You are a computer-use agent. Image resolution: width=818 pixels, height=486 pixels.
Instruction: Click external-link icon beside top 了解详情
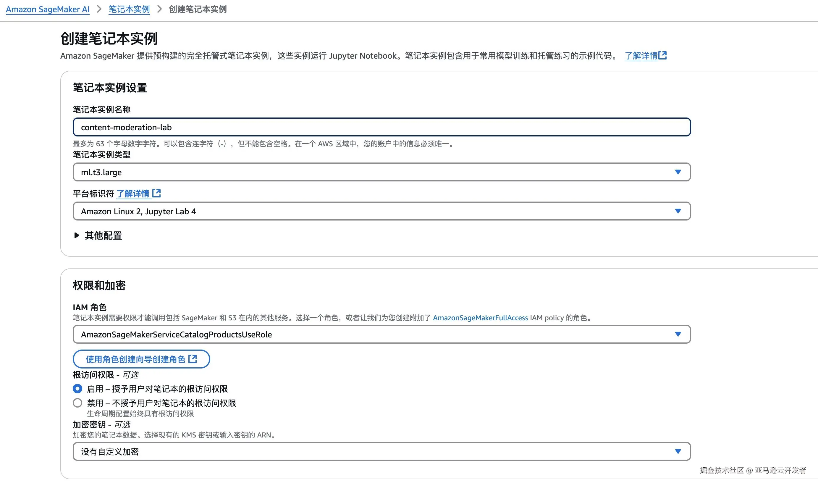coord(662,55)
